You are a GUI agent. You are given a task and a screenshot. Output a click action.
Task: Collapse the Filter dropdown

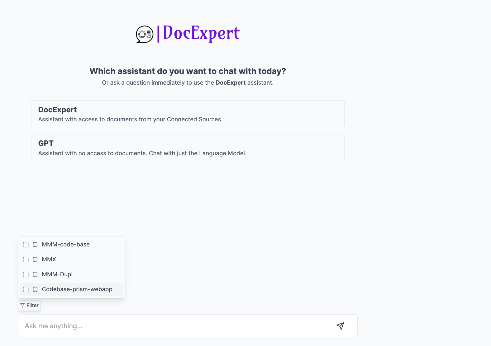coord(30,306)
